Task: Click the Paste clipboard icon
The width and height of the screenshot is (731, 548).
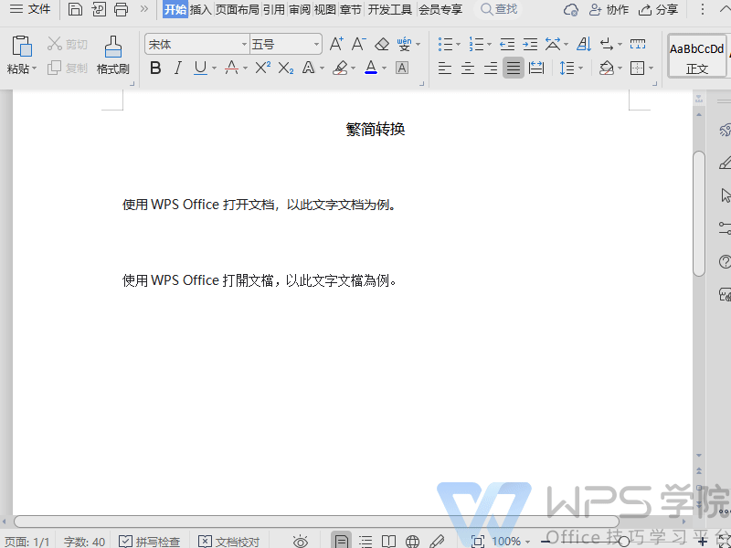Action: pyautogui.click(x=21, y=47)
